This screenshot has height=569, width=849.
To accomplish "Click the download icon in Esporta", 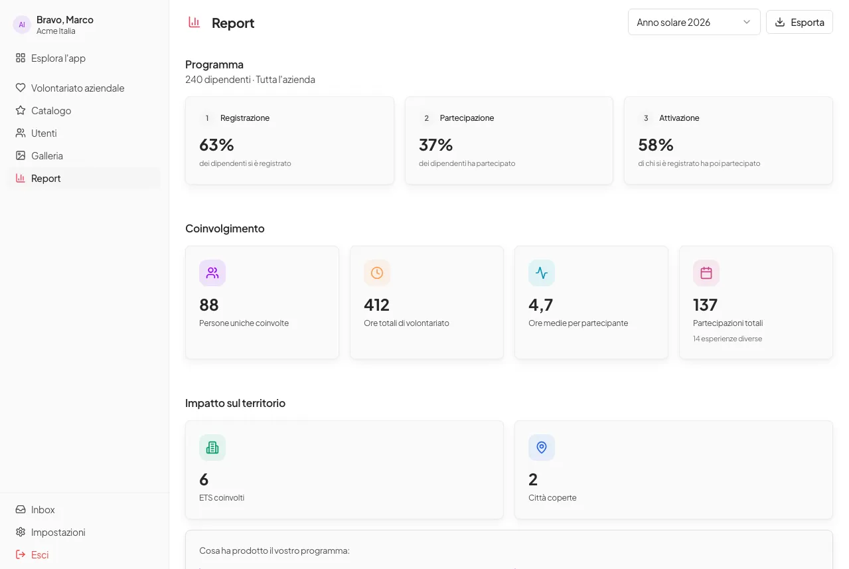I will click(780, 22).
